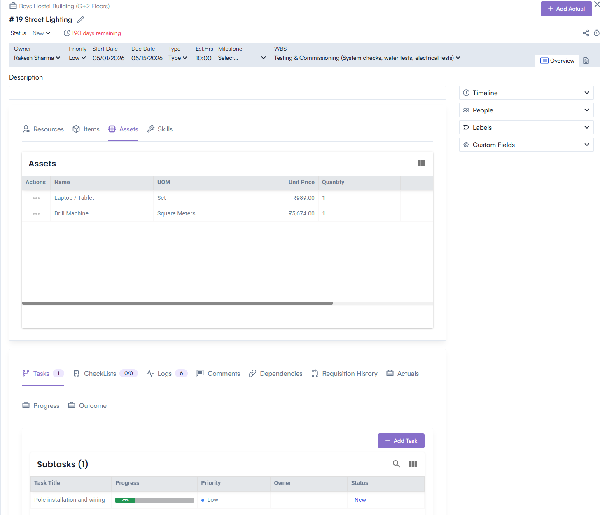This screenshot has height=515, width=607.
Task: Expand the People section
Action: click(526, 110)
